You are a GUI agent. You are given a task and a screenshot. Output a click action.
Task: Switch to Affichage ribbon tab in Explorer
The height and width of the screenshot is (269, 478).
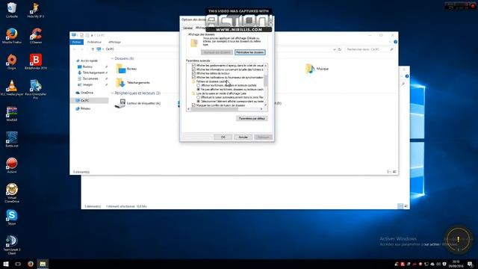(114, 42)
